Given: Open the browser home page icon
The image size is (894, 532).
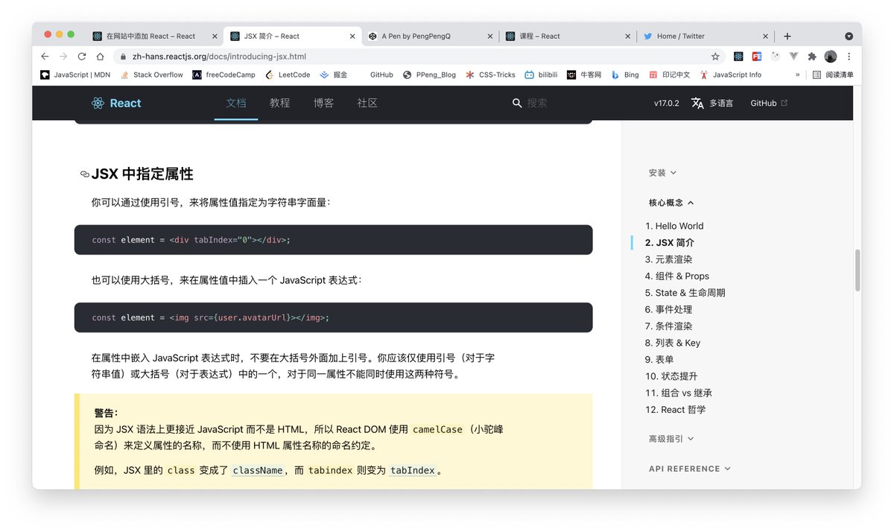Looking at the screenshot, I should pyautogui.click(x=100, y=56).
